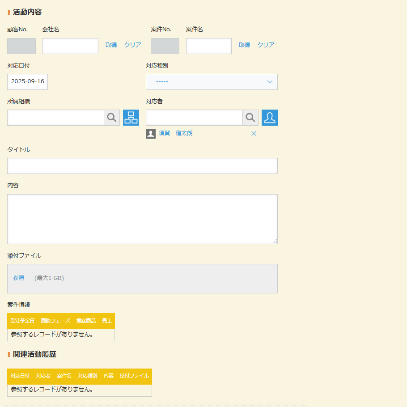
Task: Click 取得 next to 案件名 field
Action: tap(244, 45)
